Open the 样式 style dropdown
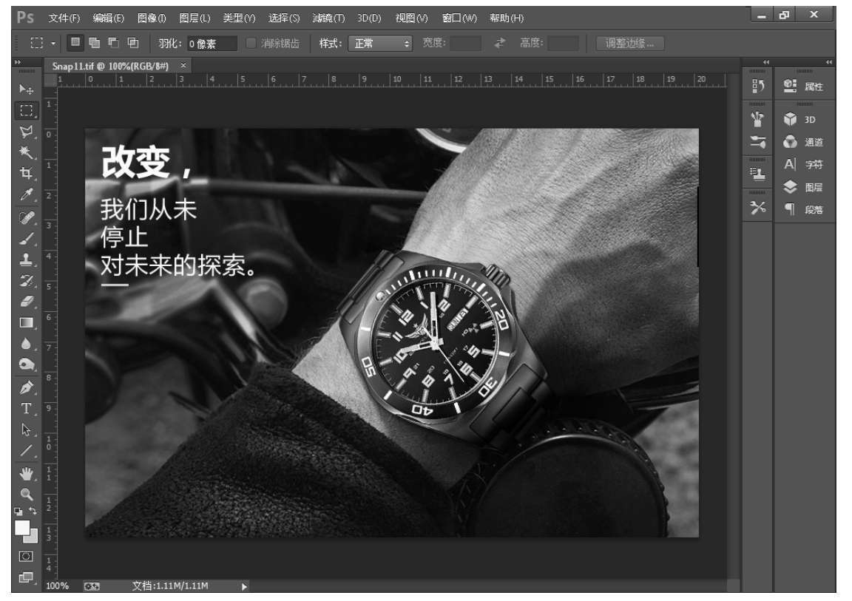The image size is (852, 601). point(380,44)
